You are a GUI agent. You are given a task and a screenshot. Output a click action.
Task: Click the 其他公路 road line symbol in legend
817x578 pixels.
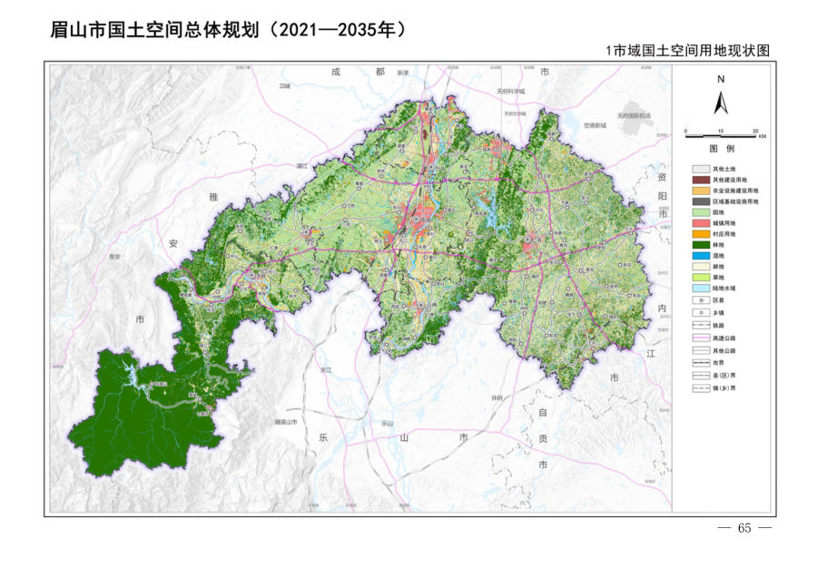(701, 351)
